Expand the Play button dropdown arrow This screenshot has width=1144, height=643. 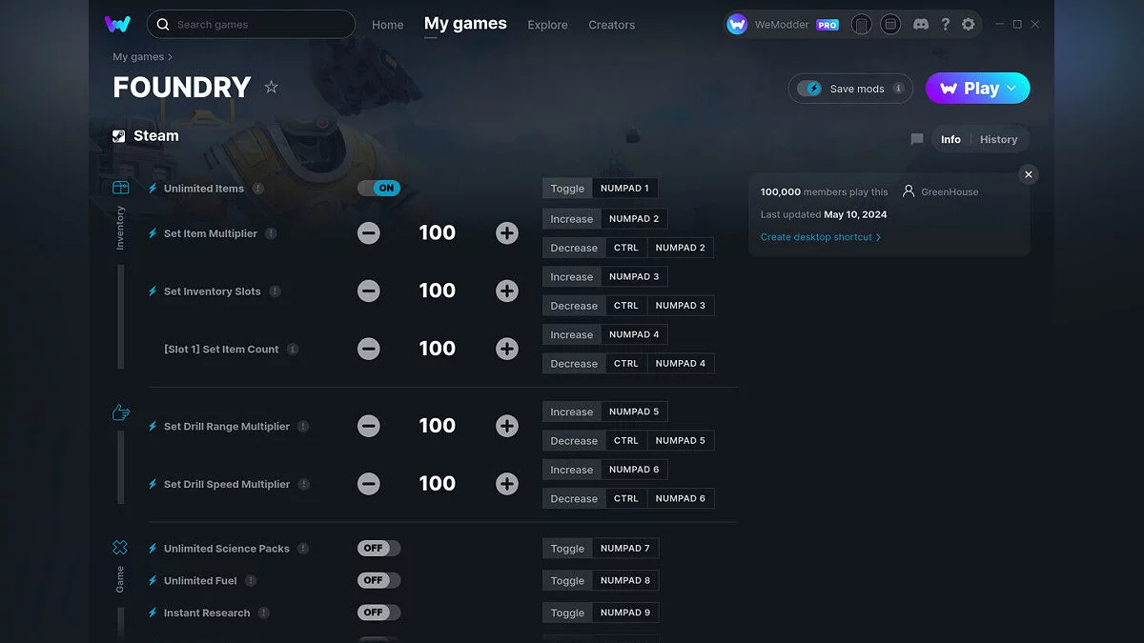tap(1011, 89)
